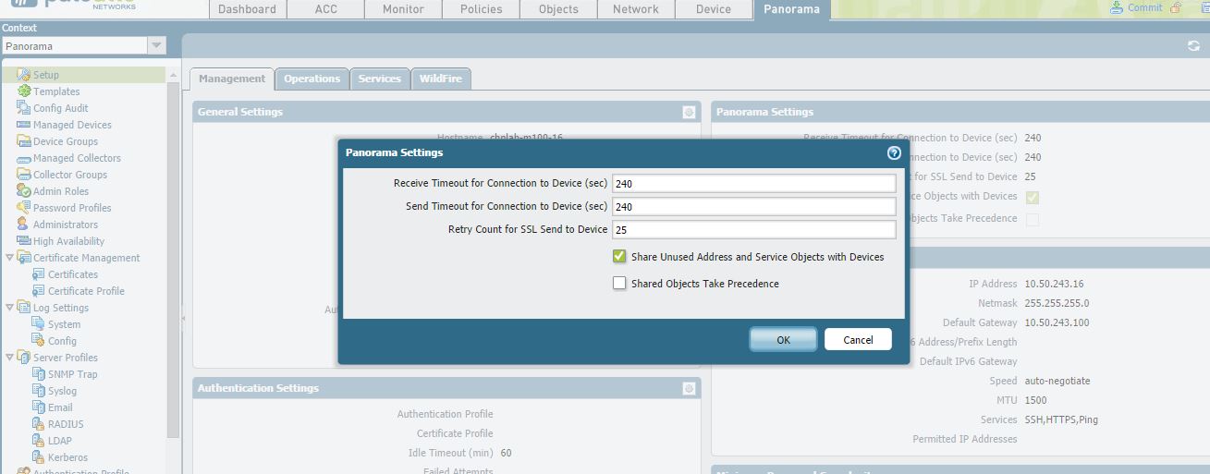Click the System log icon
This screenshot has width=1210, height=474.
39,324
